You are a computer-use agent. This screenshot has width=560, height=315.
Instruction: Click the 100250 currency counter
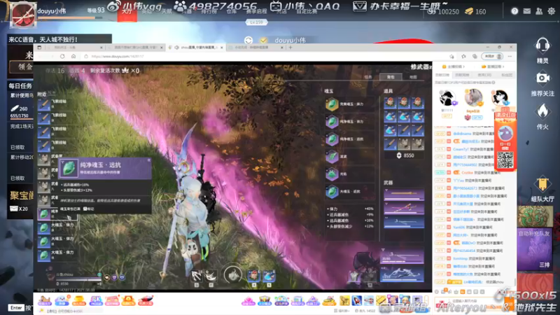coord(444,11)
